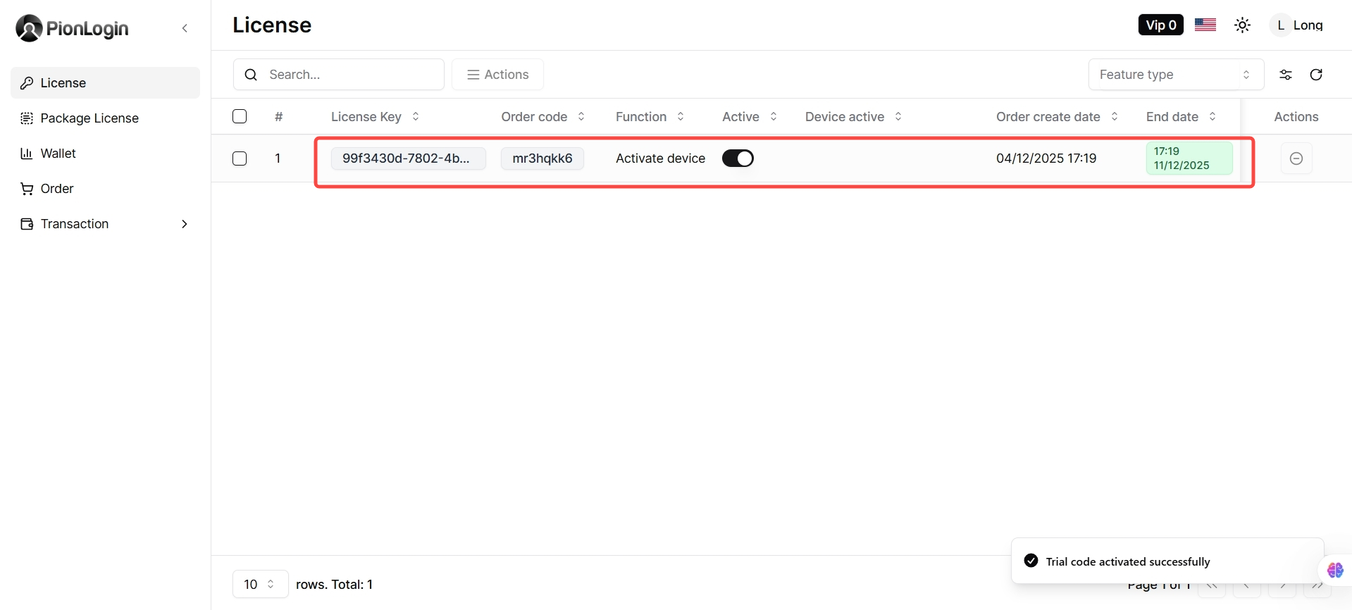Click the row action circle-minus icon
The image size is (1352, 610).
click(x=1296, y=158)
